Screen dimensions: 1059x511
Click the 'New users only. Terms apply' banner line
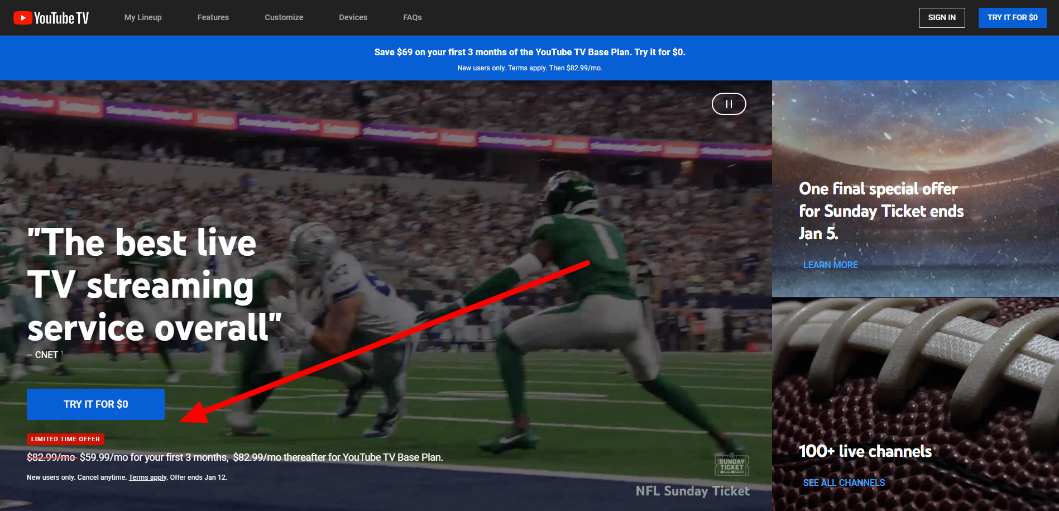[530, 68]
